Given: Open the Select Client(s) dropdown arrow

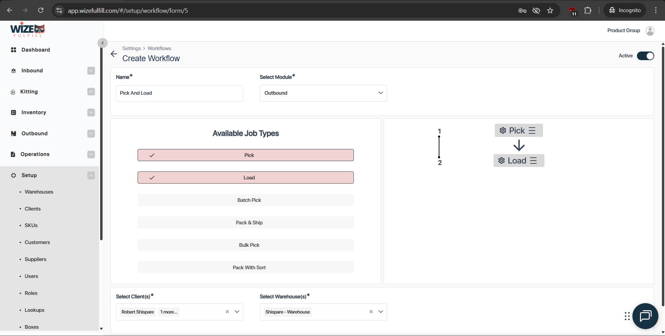Looking at the screenshot, I should [x=237, y=312].
